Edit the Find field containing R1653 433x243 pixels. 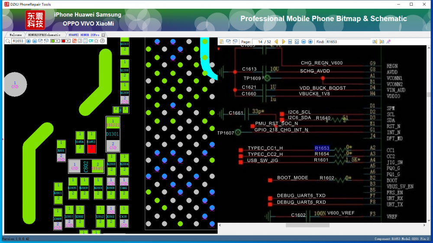click(x=348, y=42)
